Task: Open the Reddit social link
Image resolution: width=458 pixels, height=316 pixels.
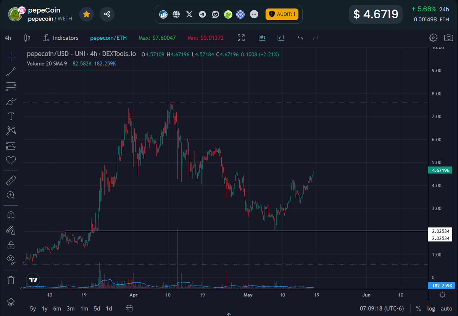Action: 215,15
